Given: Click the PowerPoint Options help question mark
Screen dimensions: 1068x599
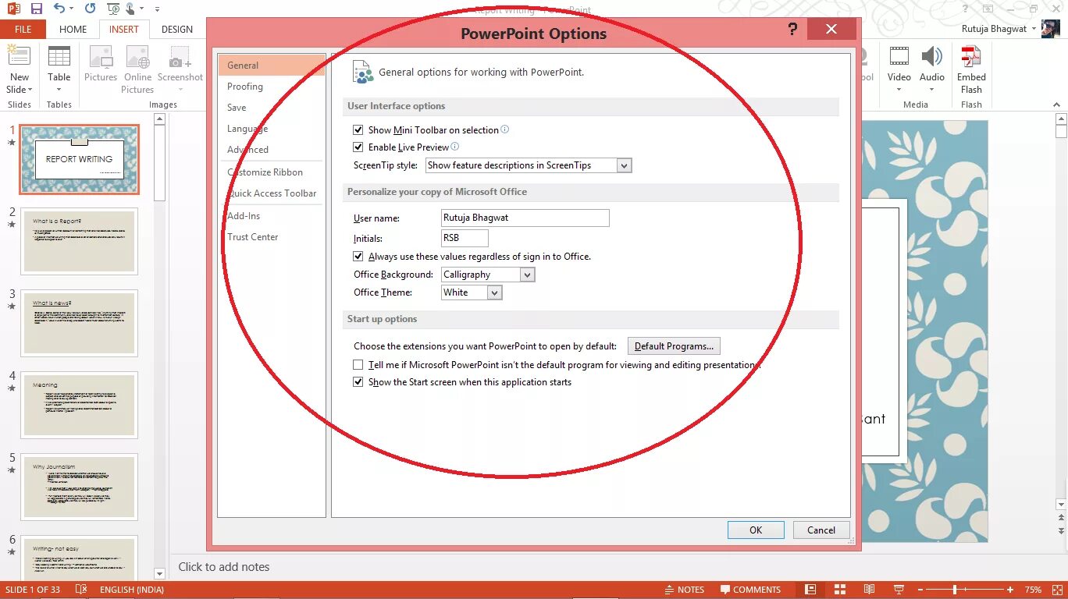Looking at the screenshot, I should tap(792, 30).
